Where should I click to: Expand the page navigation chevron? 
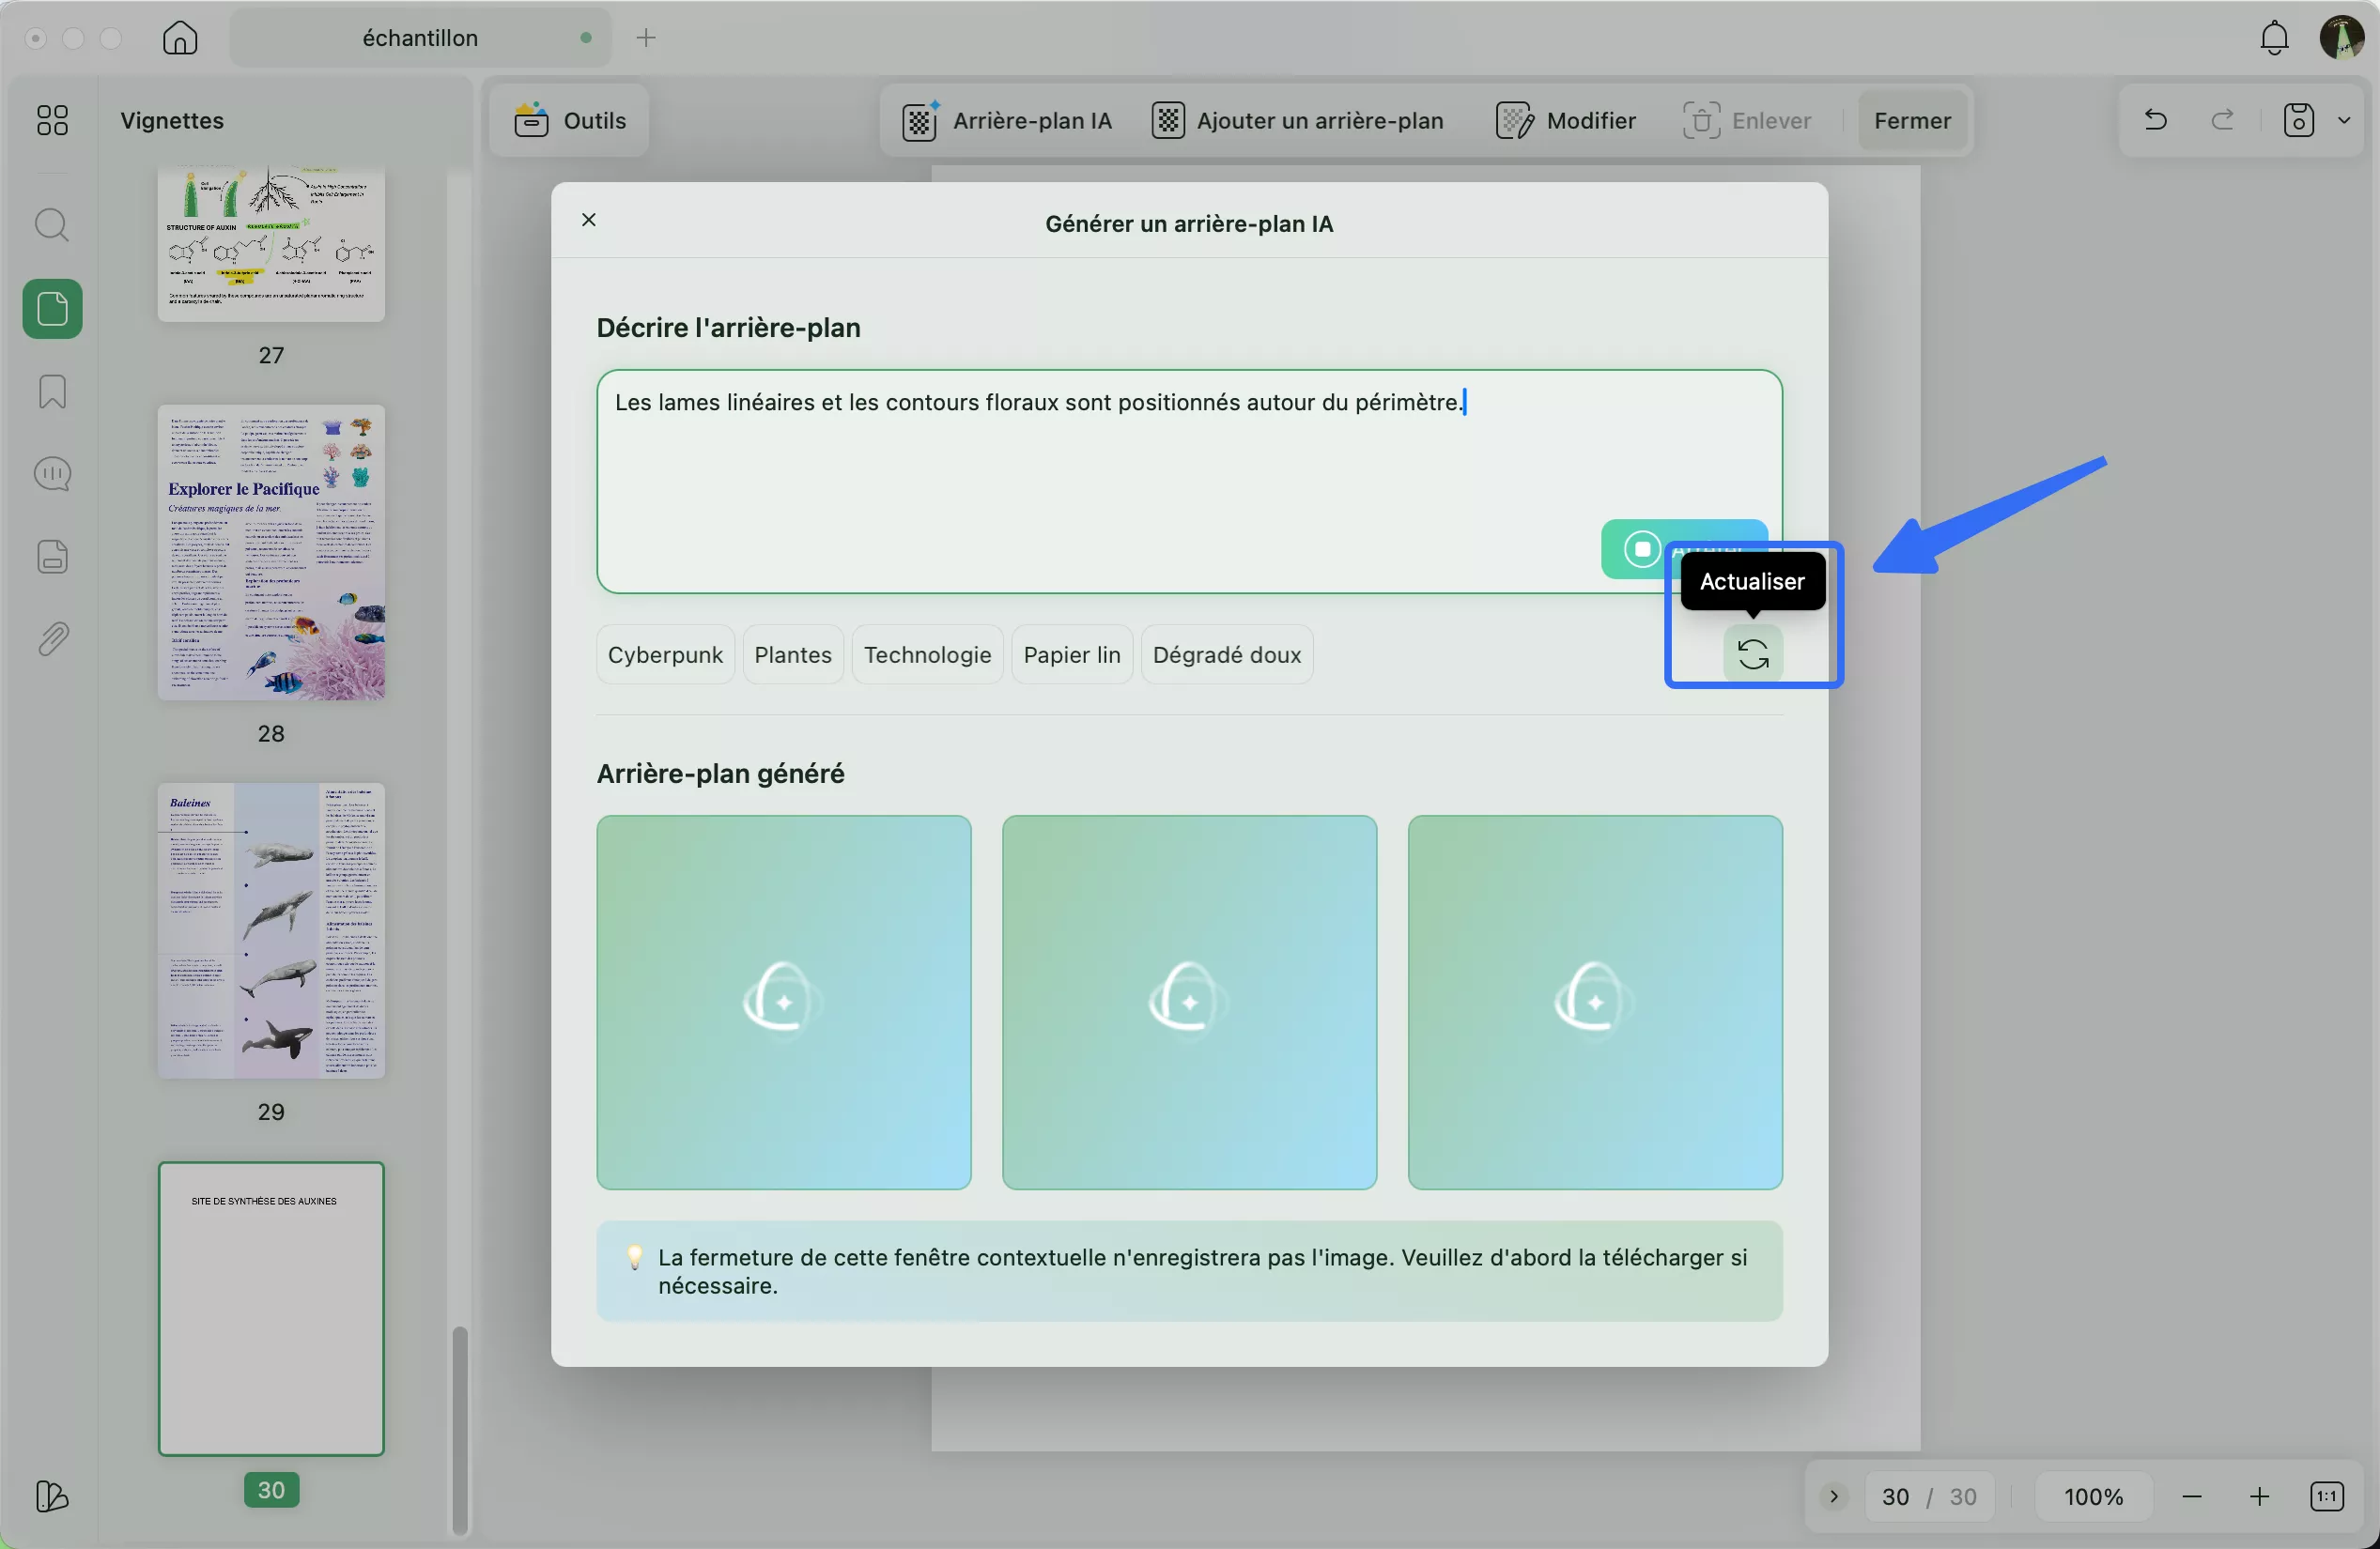coord(1833,1496)
